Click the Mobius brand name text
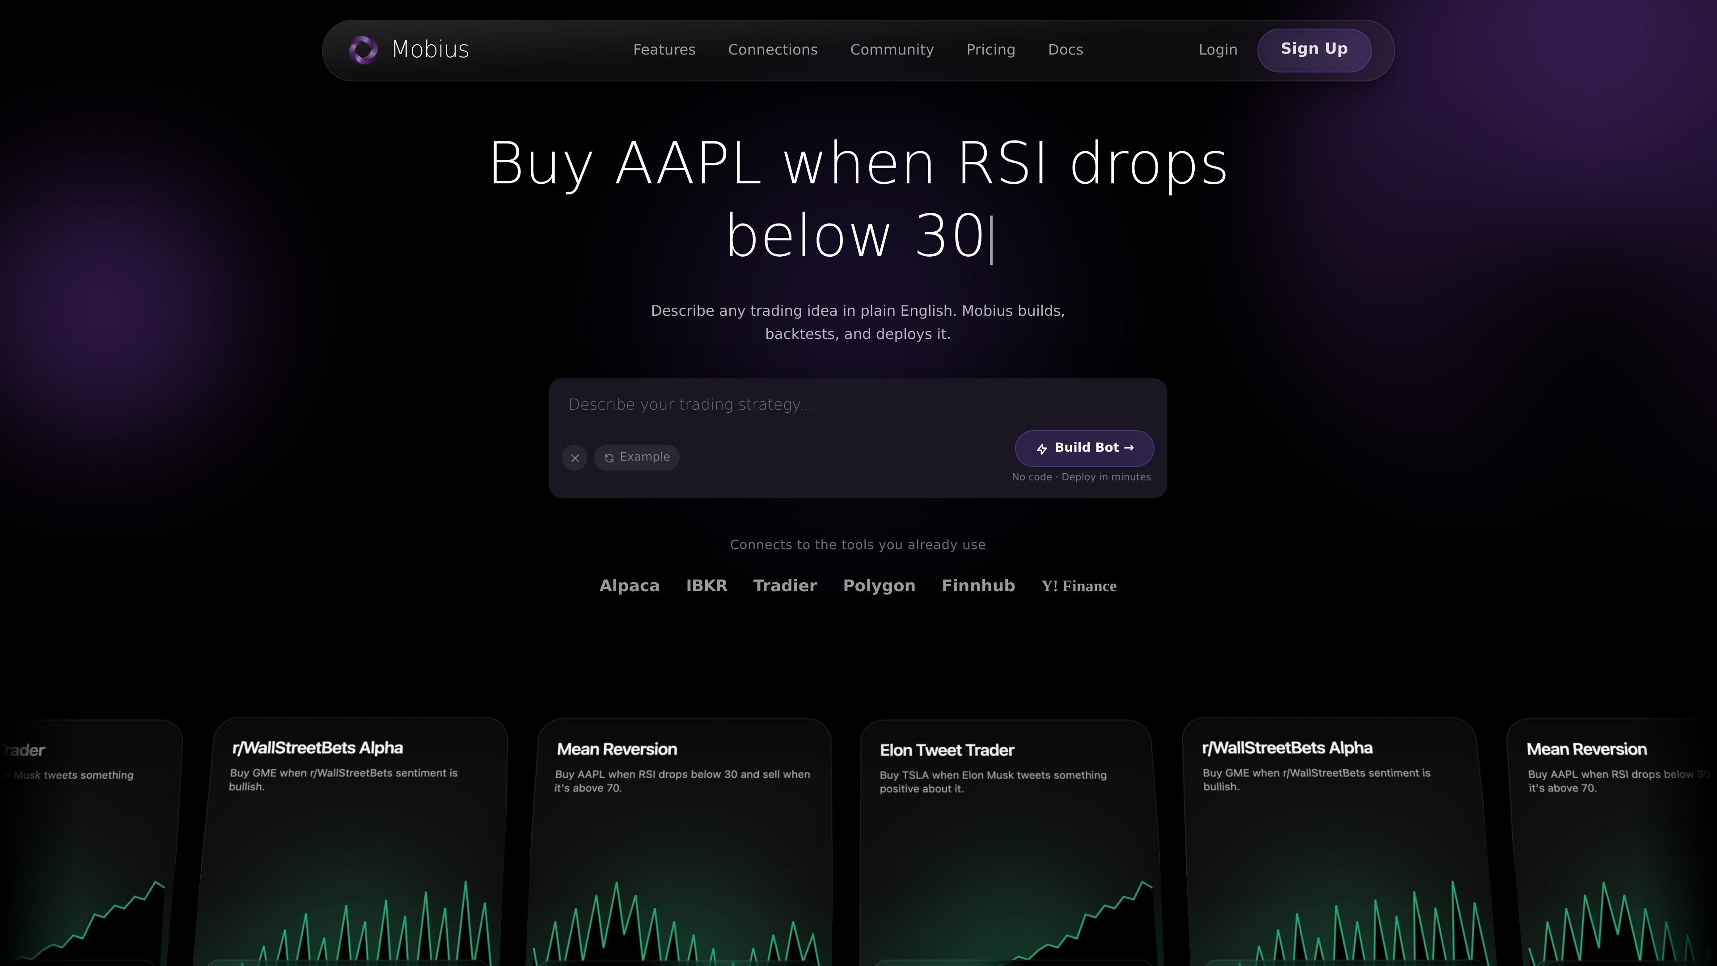The height and width of the screenshot is (966, 1717). (x=431, y=50)
